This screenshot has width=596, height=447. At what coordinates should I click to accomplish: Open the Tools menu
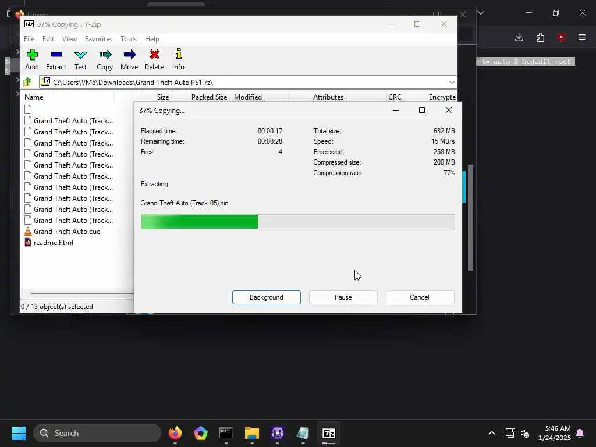tap(129, 39)
